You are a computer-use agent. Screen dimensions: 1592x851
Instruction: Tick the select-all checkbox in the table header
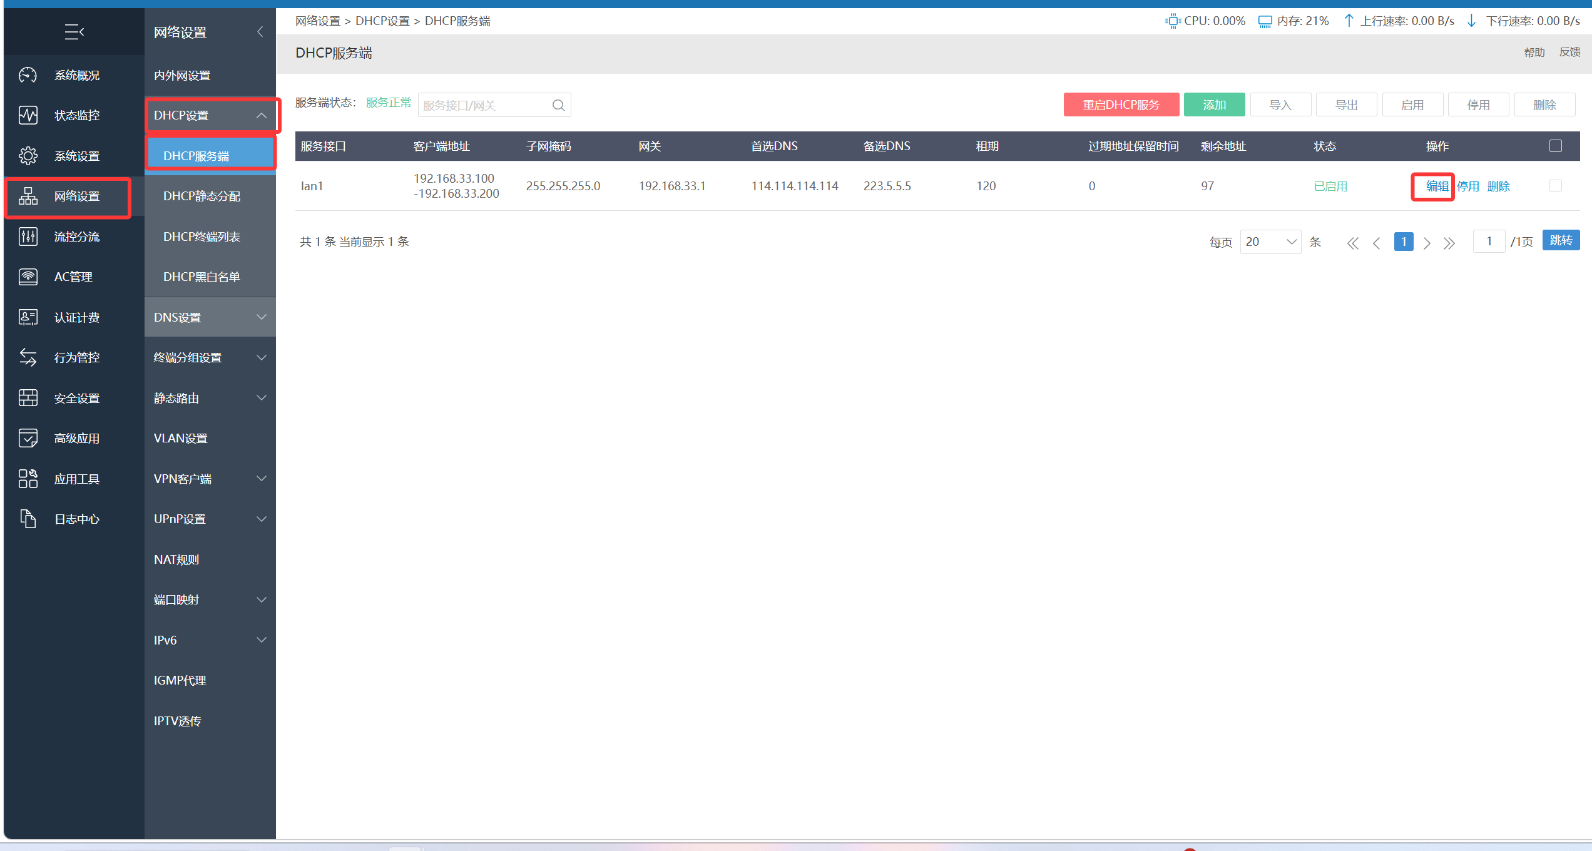[1555, 146]
